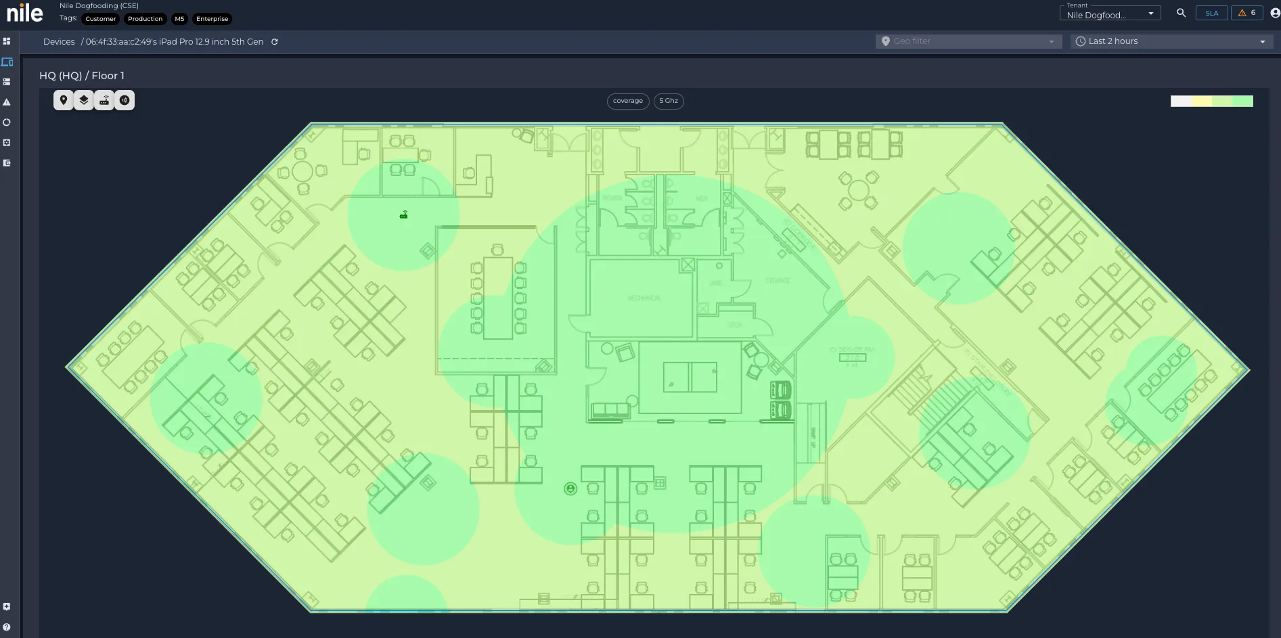1281x638 pixels.
Task: Click the bottom sidebar icon above help
Action: click(x=7, y=607)
